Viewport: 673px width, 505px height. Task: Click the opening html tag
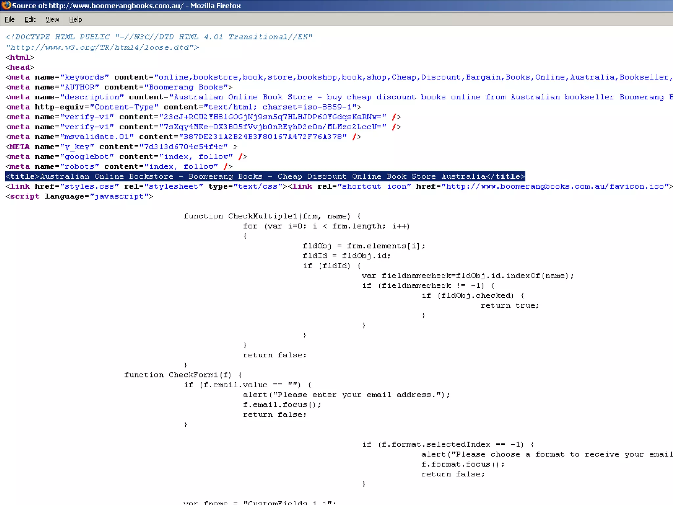pyautogui.click(x=20, y=57)
